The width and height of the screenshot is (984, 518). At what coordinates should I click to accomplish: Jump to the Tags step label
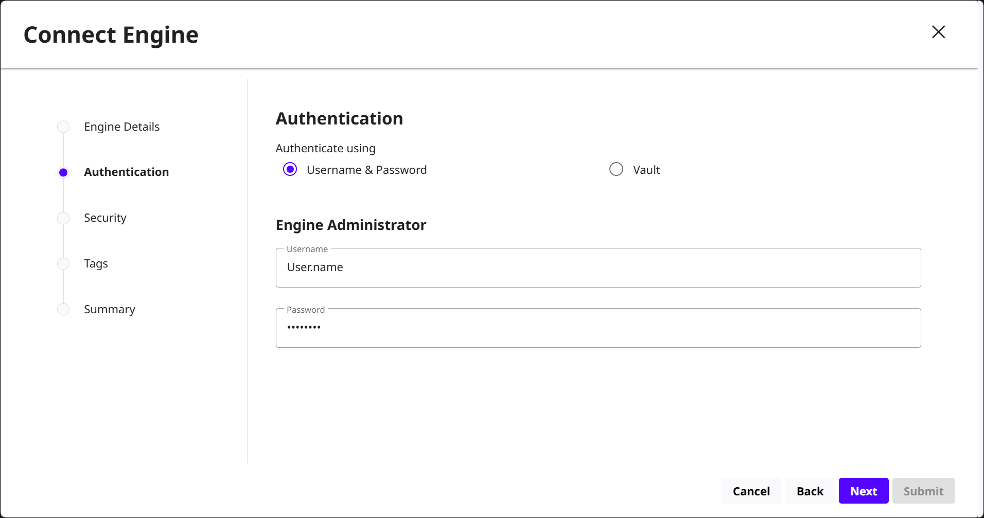[x=96, y=263]
